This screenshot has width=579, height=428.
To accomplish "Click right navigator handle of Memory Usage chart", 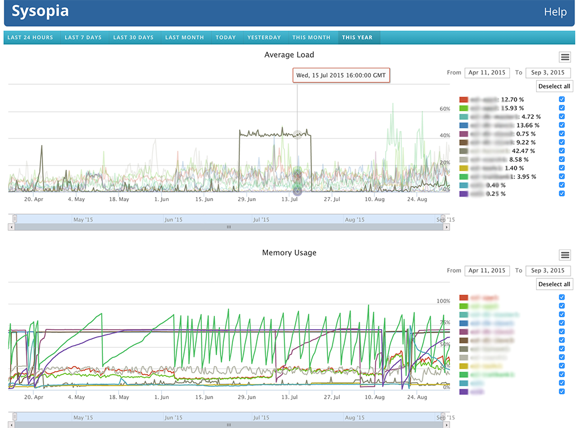I will (x=443, y=417).
